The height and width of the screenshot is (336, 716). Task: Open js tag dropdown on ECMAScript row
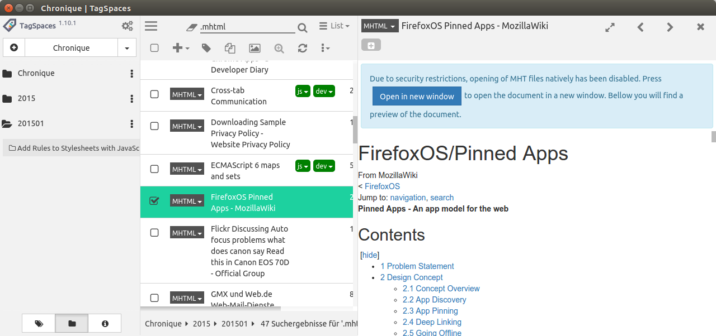(x=303, y=166)
